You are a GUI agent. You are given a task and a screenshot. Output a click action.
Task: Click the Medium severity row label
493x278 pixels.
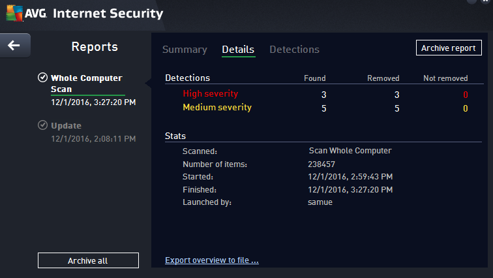(x=217, y=108)
